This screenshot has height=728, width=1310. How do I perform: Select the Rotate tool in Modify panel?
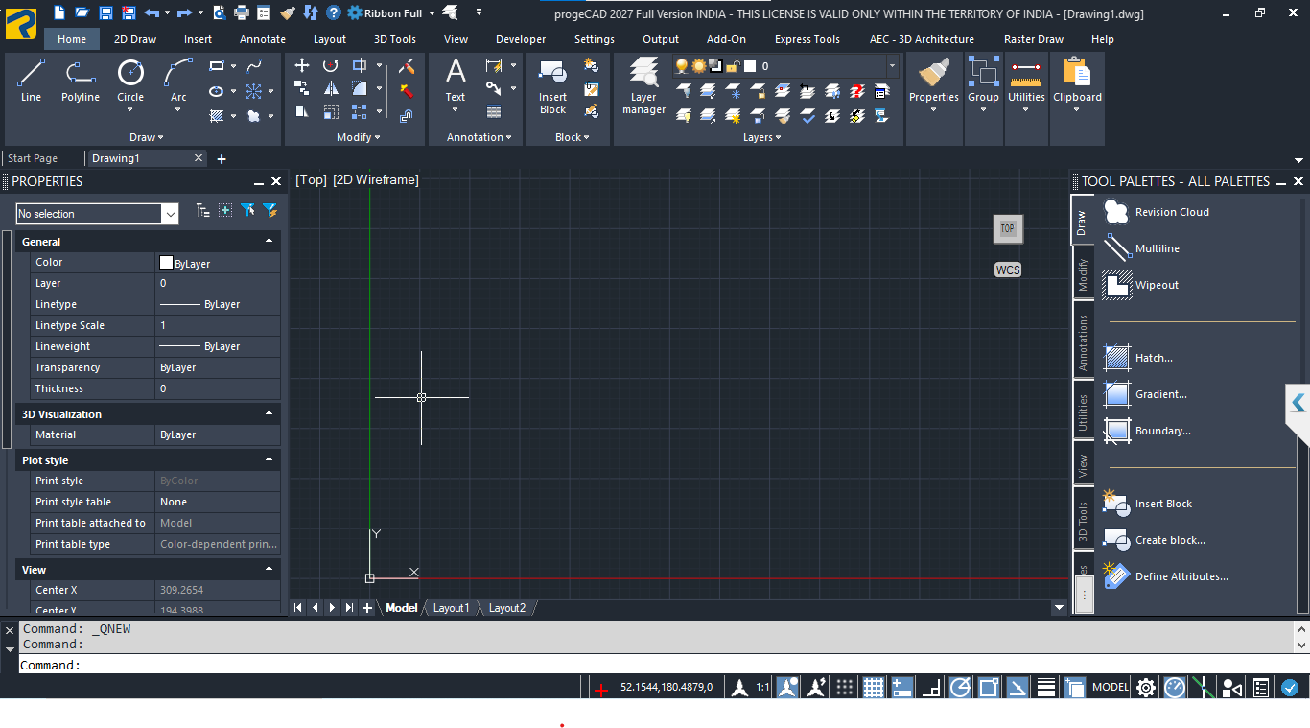(330, 65)
